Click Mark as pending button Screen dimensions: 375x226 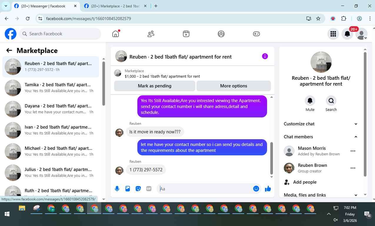[155, 86]
